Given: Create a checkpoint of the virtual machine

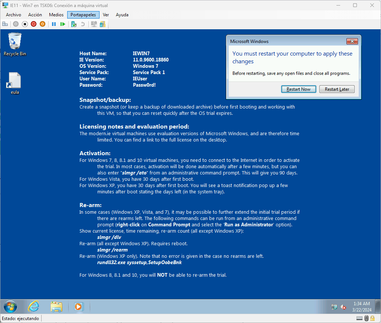Looking at the screenshot, I should (74, 24).
